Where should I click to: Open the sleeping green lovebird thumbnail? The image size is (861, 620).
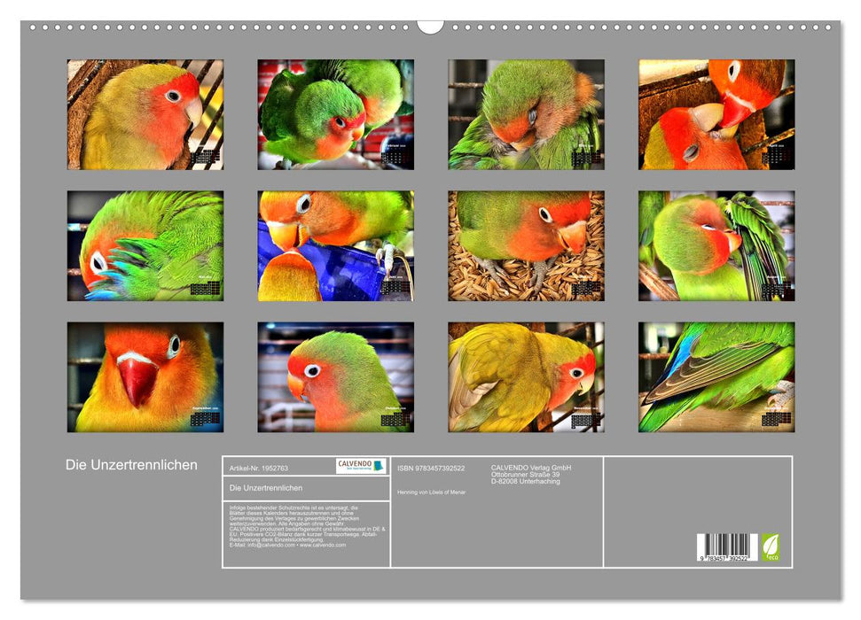coord(526,114)
